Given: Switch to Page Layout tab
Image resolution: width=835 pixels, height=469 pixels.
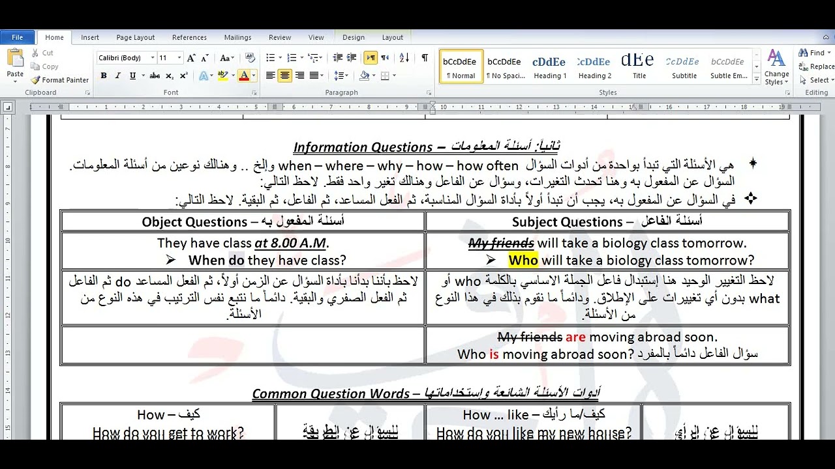Looking at the screenshot, I should tap(136, 37).
